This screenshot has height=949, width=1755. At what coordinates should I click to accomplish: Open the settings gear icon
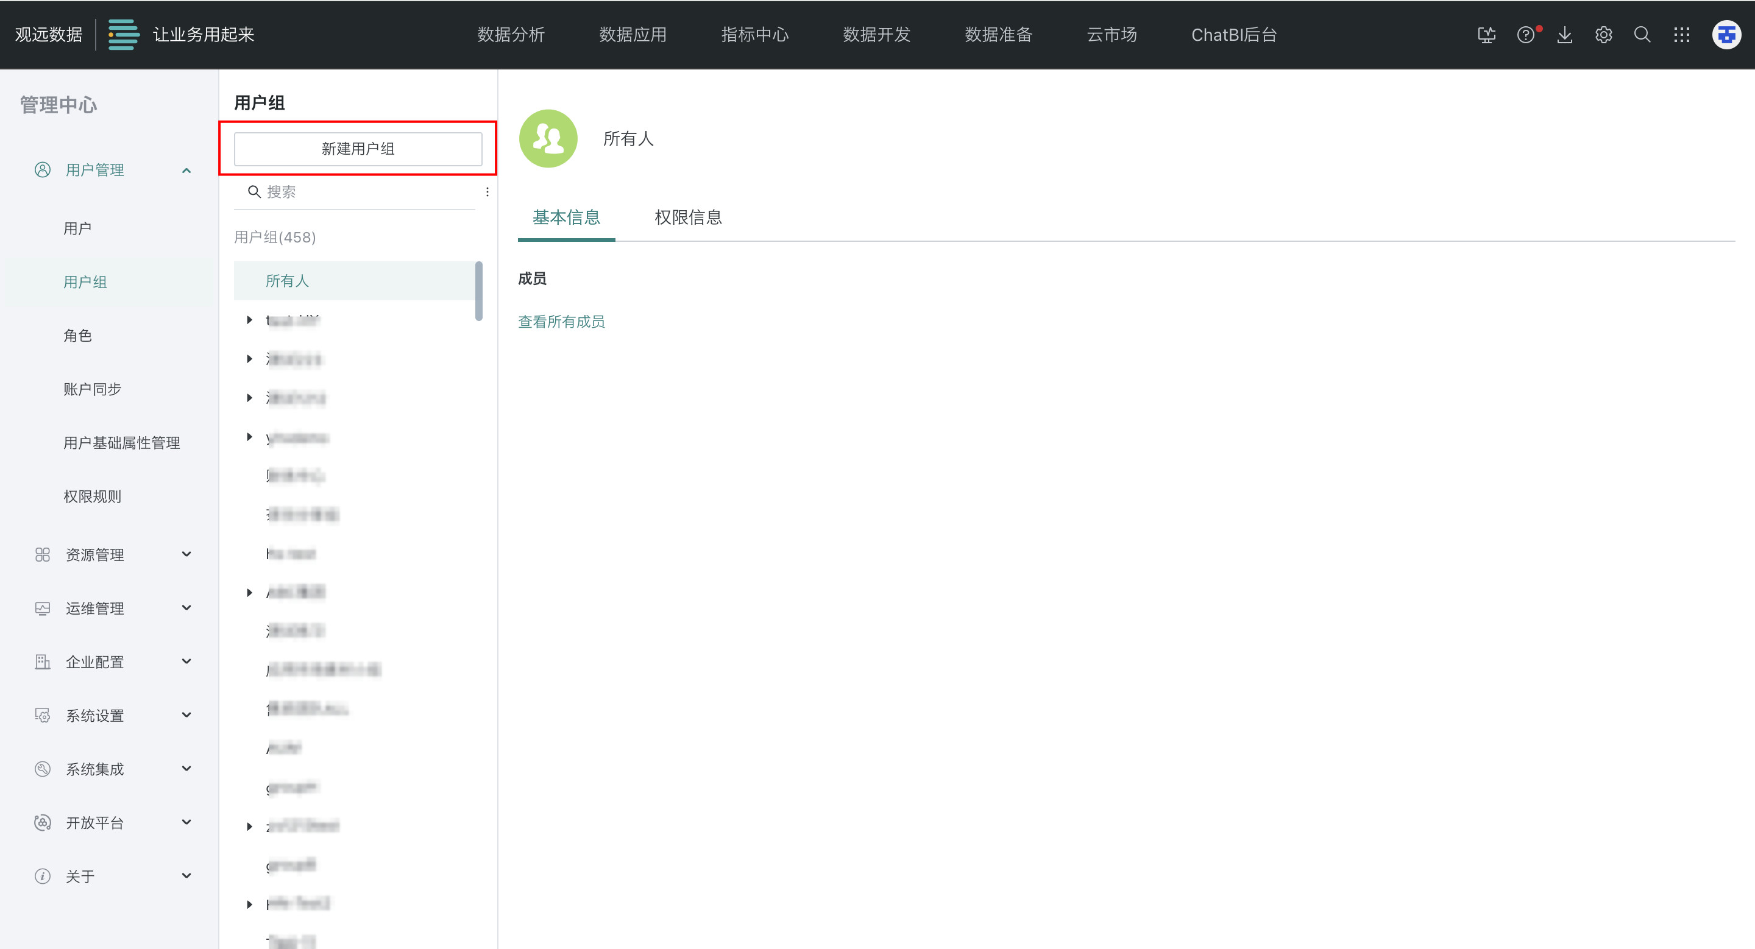(1603, 35)
